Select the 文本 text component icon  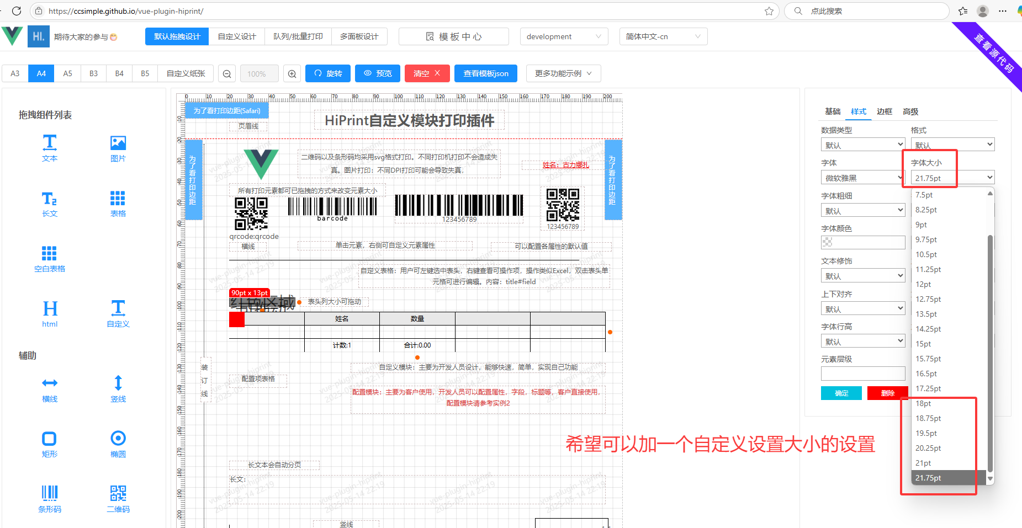pos(50,143)
